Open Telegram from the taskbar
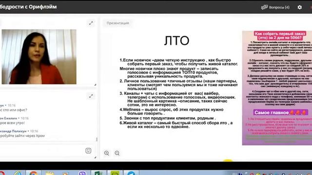This screenshot has width=312, height=175. 131,173
